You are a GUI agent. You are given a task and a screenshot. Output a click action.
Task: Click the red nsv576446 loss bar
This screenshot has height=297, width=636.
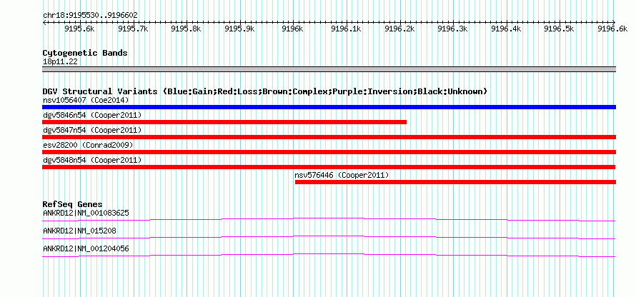455,182
